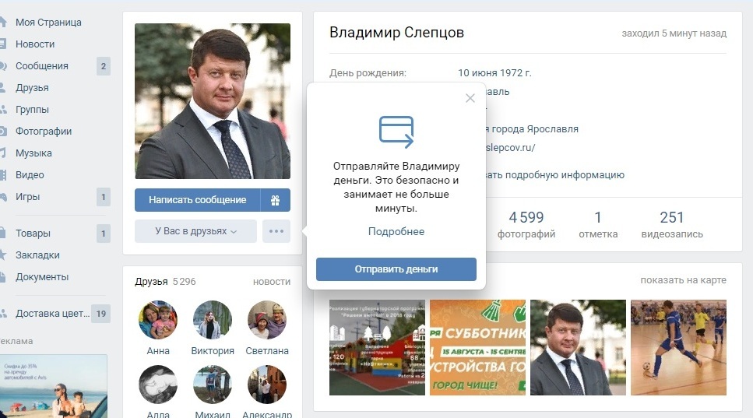Click the 251 видеозапись counter

[x=672, y=225]
